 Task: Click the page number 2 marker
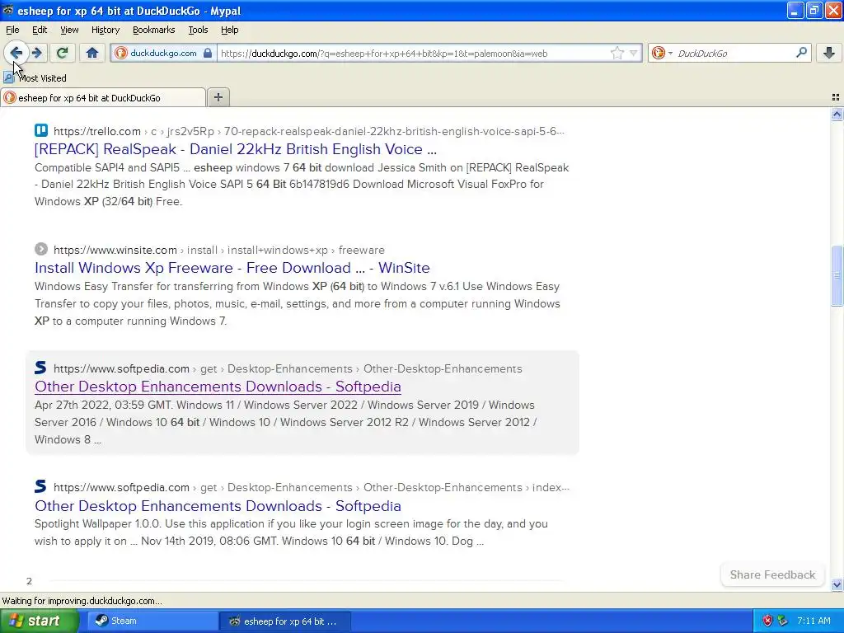29,581
